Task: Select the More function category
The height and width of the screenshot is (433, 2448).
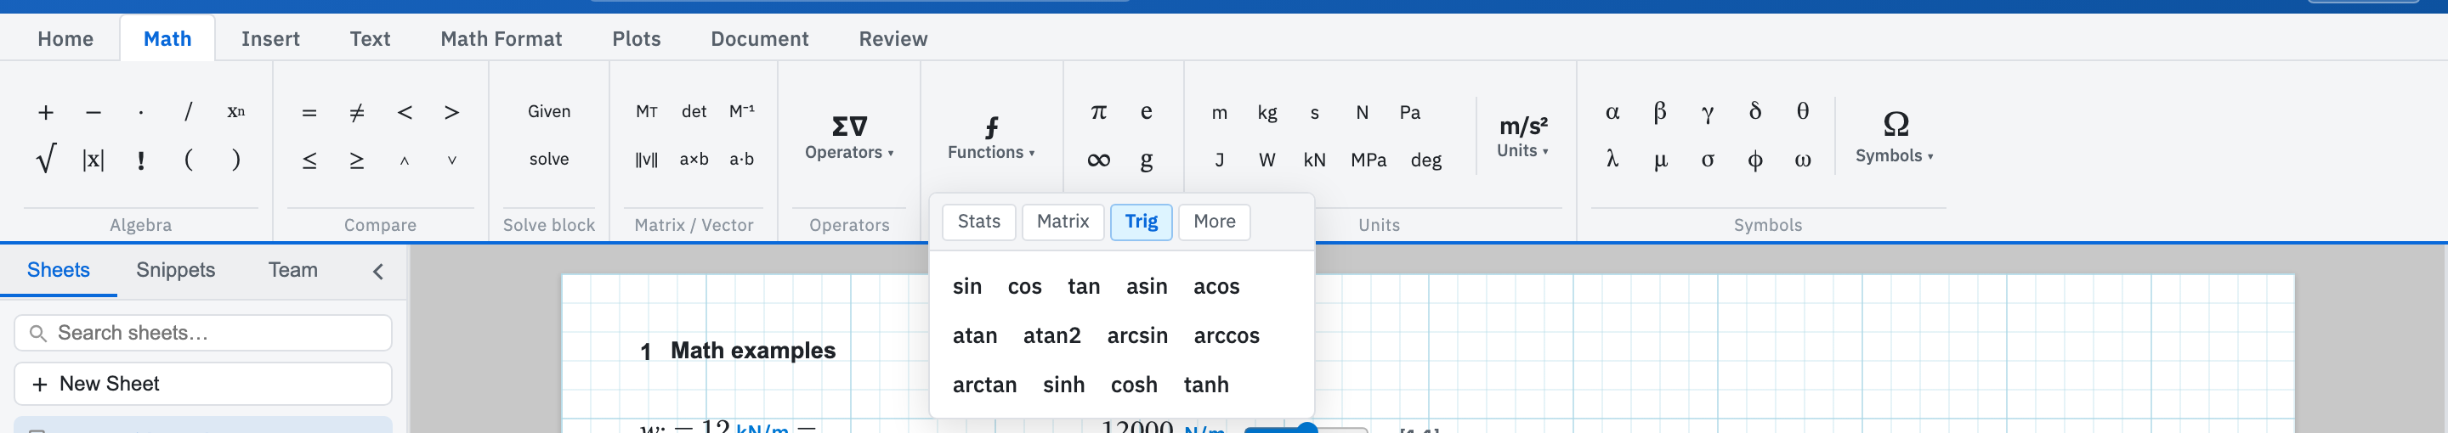Action: (1215, 222)
